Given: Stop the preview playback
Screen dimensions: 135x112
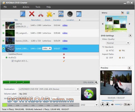Looking at the screenshot, I should pos(107,104).
